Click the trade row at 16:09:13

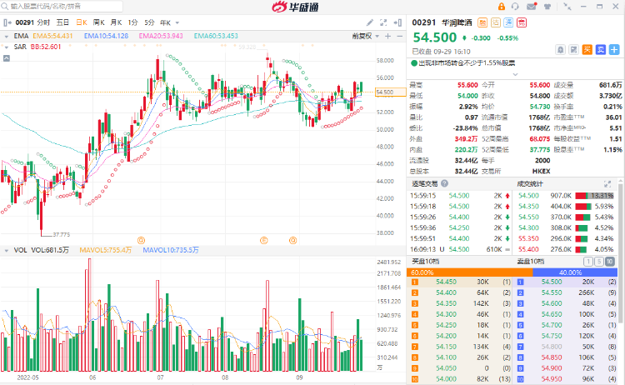(x=460, y=249)
